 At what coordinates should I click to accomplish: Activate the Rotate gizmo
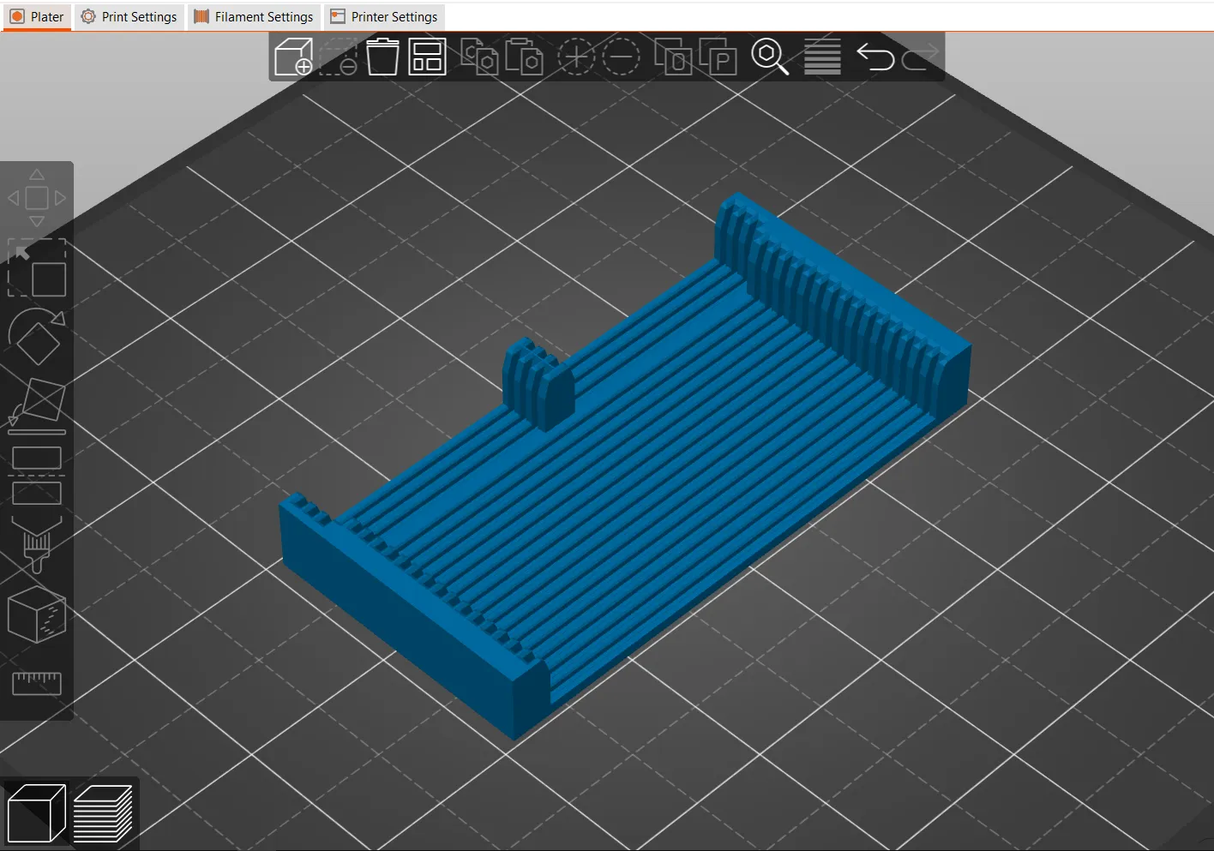coord(37,337)
